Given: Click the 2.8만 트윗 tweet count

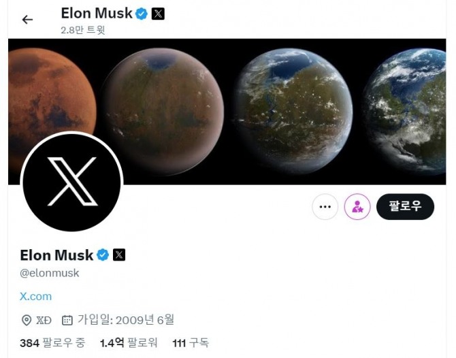Looking at the screenshot, I should point(83,29).
